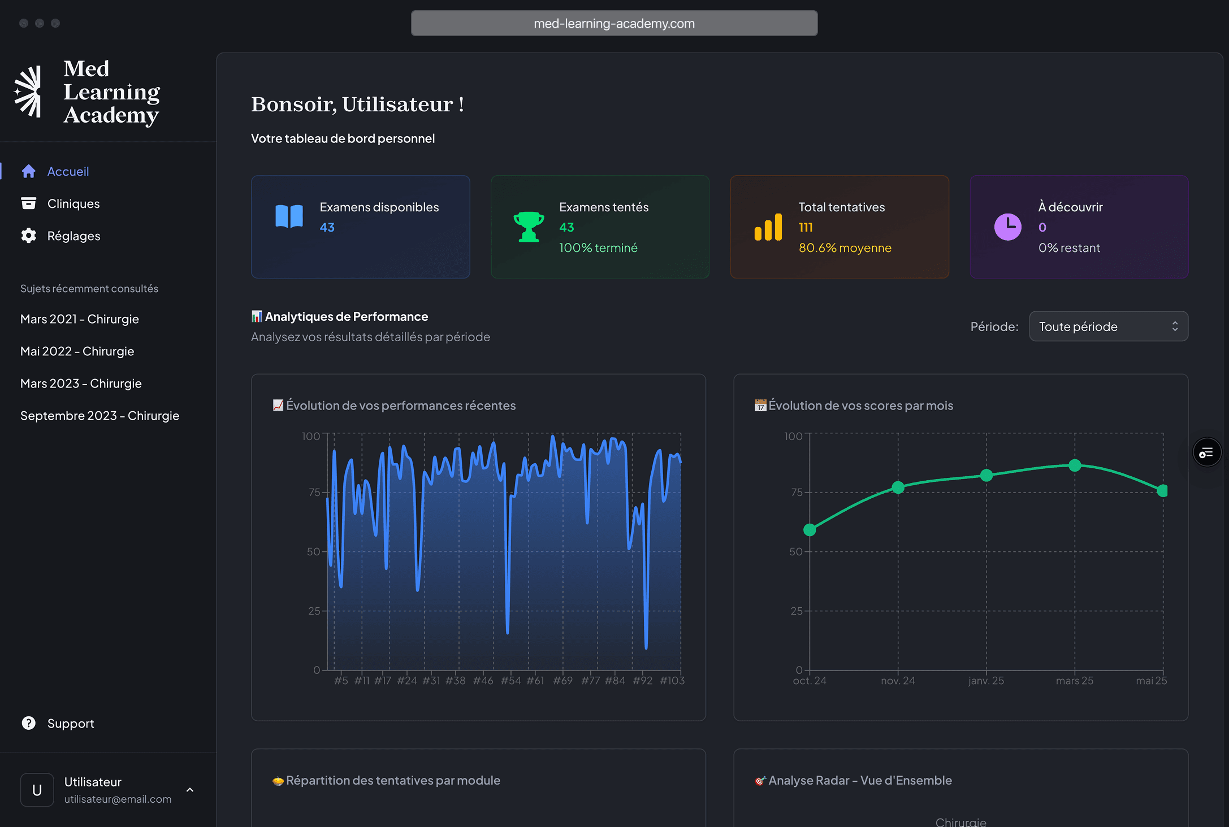Click the book icon on Examens disponibles card
Screen dimensions: 1229x827
coord(288,216)
